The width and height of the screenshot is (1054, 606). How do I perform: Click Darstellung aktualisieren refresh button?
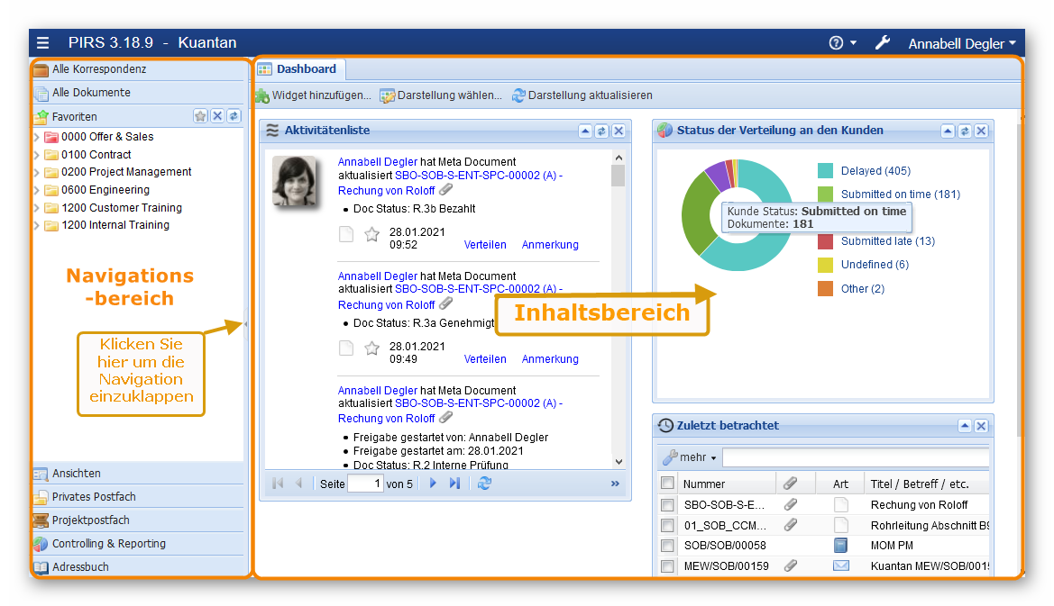click(582, 95)
